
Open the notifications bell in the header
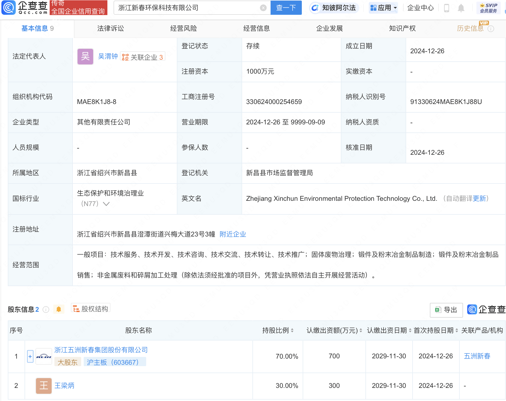(x=461, y=8)
